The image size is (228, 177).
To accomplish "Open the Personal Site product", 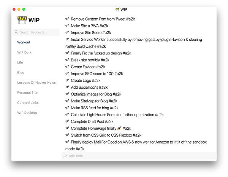I will point(27,92).
